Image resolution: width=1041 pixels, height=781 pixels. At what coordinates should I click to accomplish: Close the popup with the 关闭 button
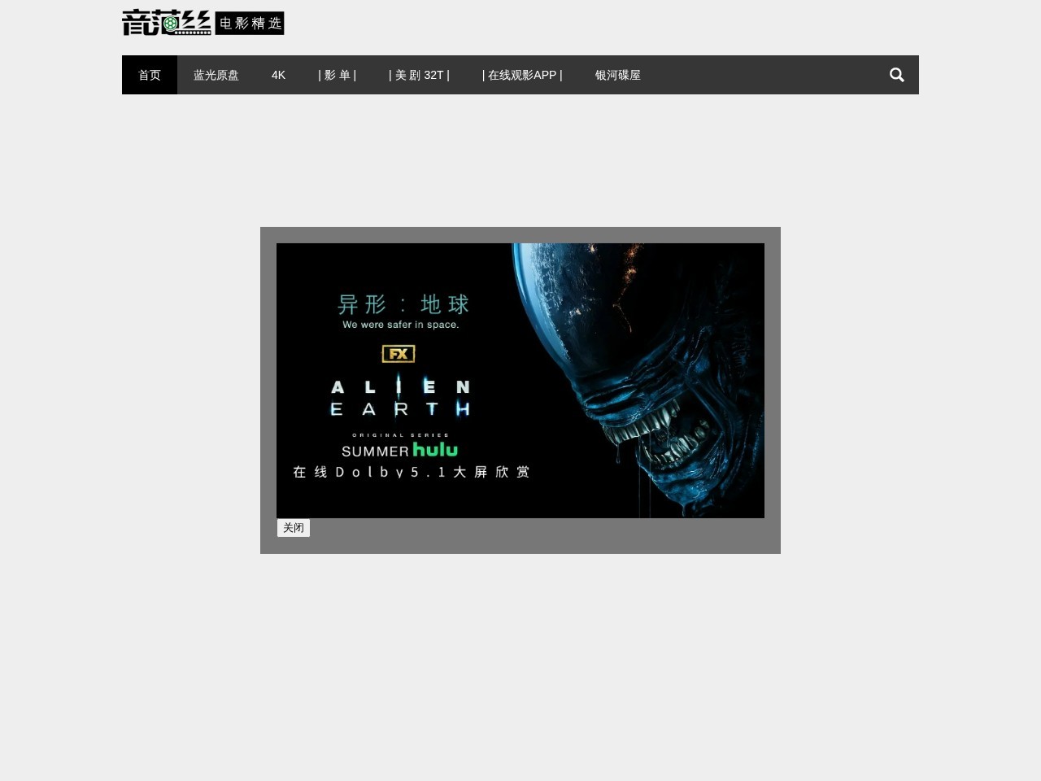(294, 528)
